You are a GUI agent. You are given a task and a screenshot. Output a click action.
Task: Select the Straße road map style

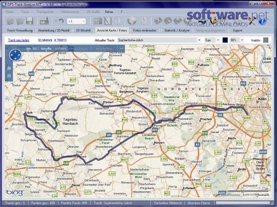[46, 49]
